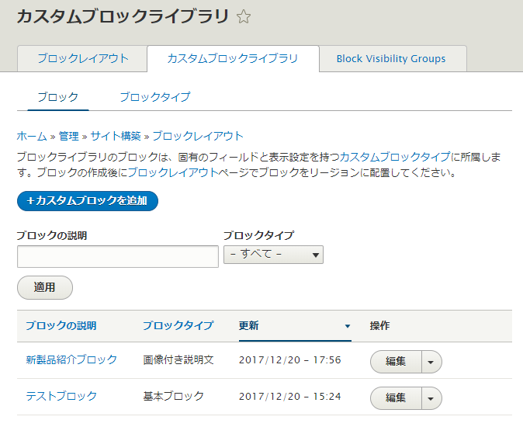Open the ブロックレイアウト tab
The image size is (523, 427).
(x=82, y=58)
